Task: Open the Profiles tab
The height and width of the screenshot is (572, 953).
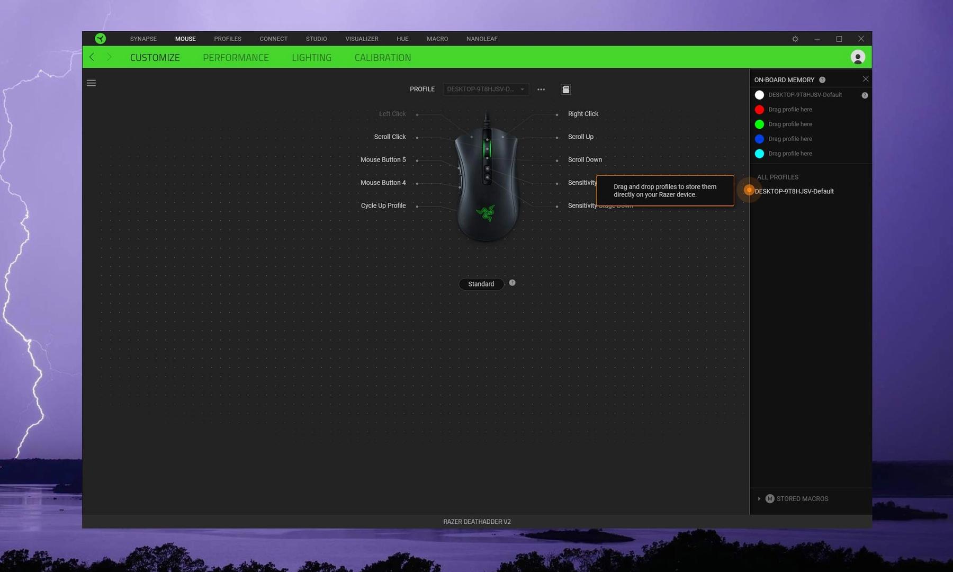Action: [x=228, y=39]
